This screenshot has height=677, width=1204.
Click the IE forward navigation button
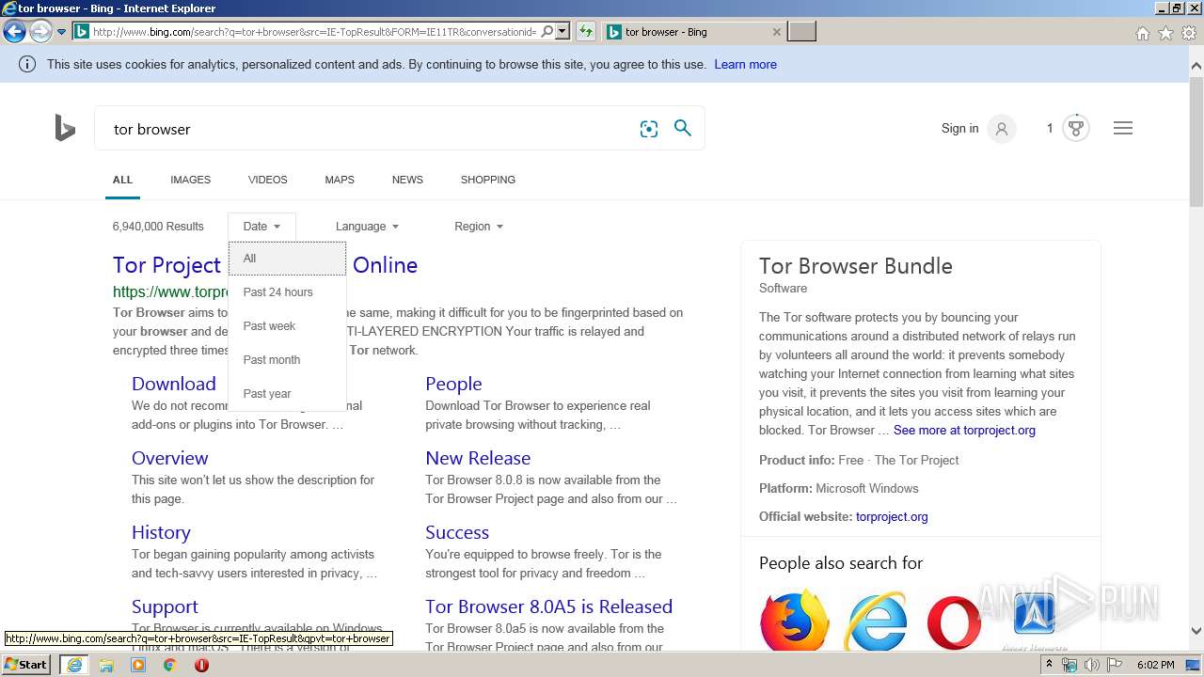pyautogui.click(x=40, y=32)
